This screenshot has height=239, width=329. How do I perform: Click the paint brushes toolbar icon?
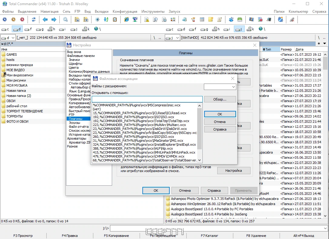(193, 19)
